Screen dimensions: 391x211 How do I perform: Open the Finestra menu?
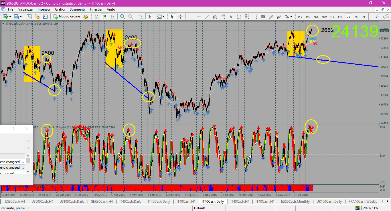coord(96,9)
